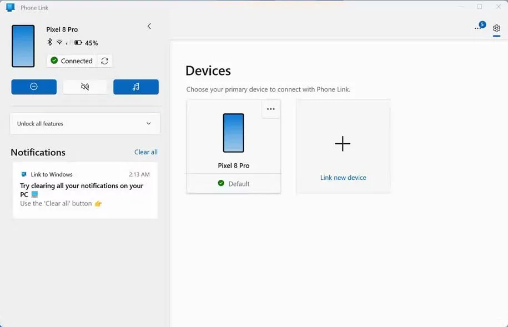Click the plus icon to add device

coord(343,144)
